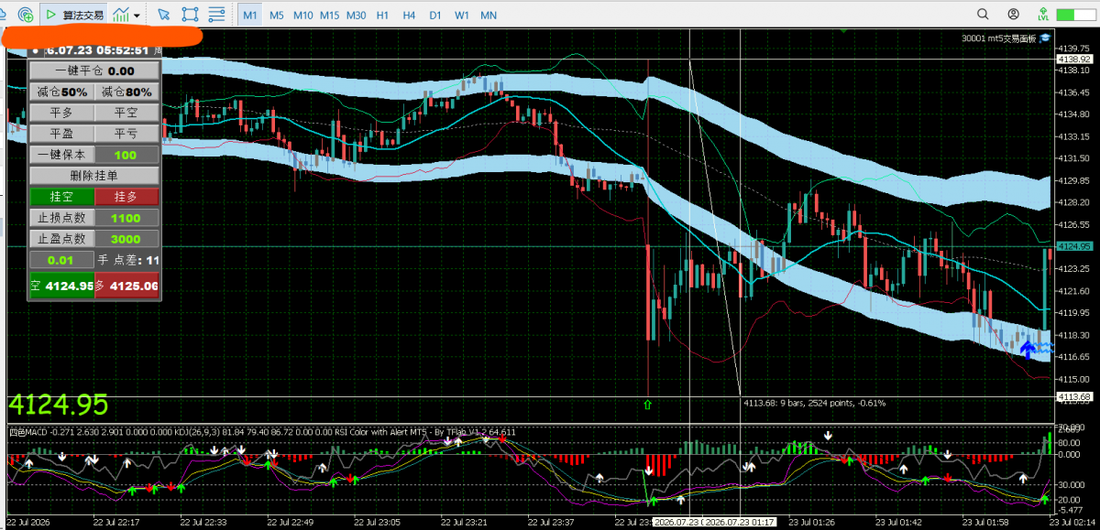Click the 止损点数 value field 1100
Viewport: 1100px width, 530px height.
126,218
